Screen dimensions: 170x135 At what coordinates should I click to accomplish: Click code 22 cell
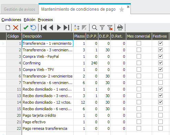coord(14,128)
